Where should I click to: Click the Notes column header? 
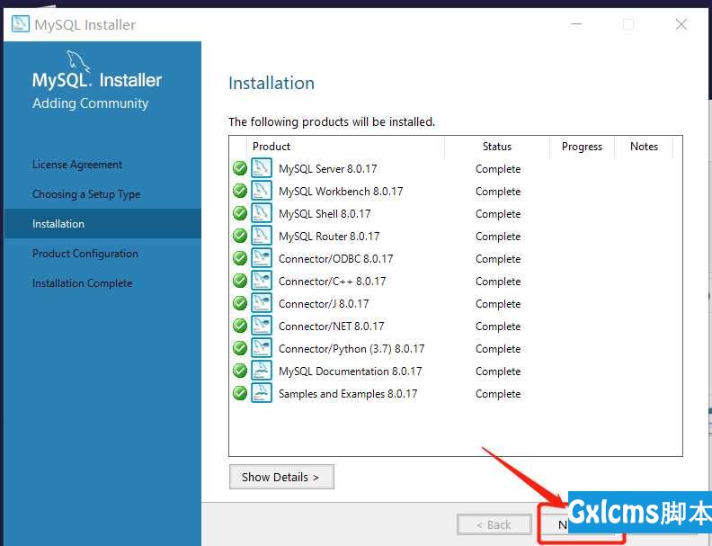[644, 147]
